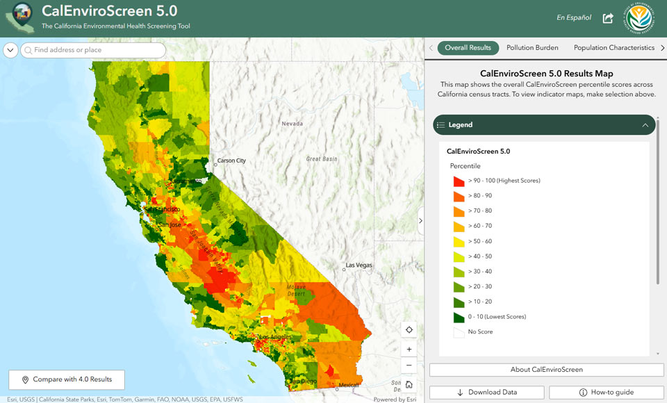Compare with 4.0 Results
The image size is (667, 403).
(x=67, y=379)
